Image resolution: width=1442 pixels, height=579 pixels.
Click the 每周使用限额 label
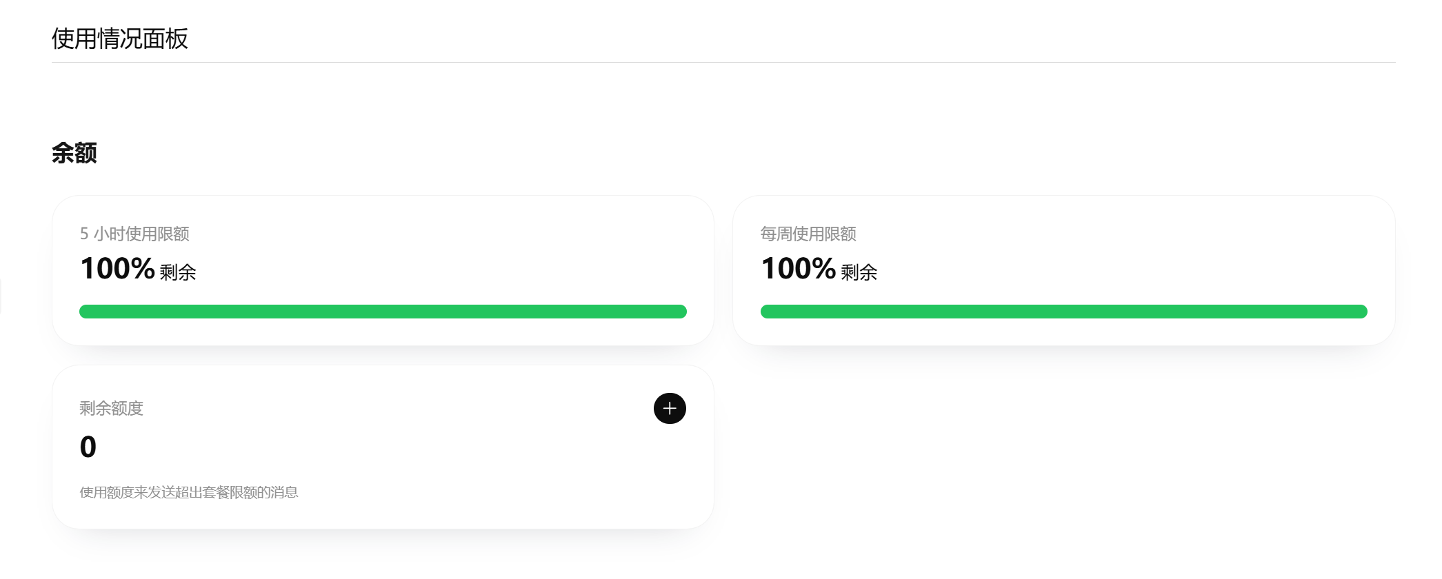[808, 234]
